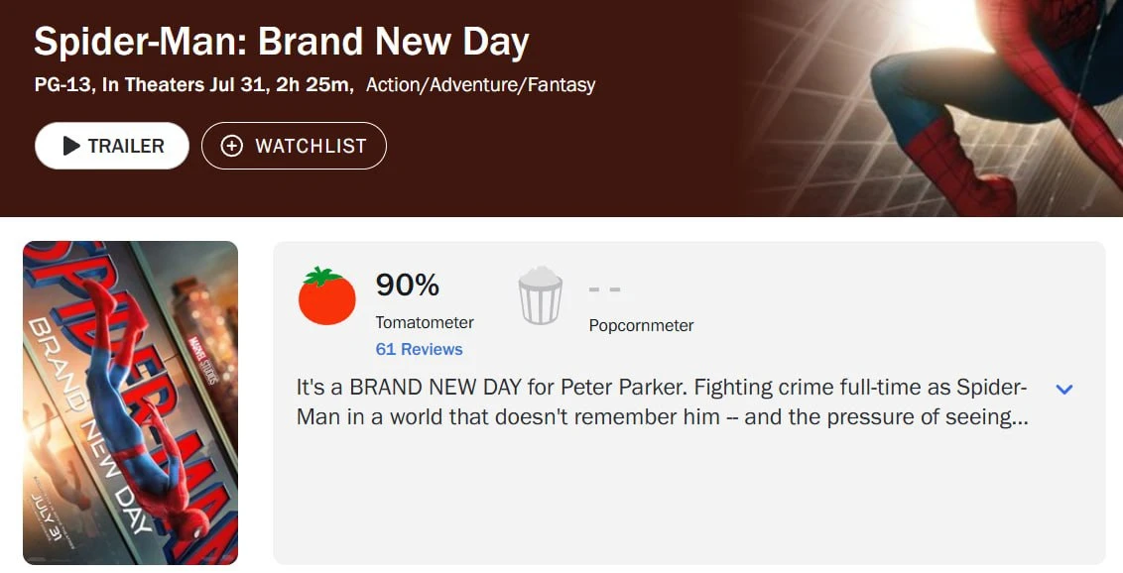
Task: Play the movie TRAILER
Action: coord(112,146)
